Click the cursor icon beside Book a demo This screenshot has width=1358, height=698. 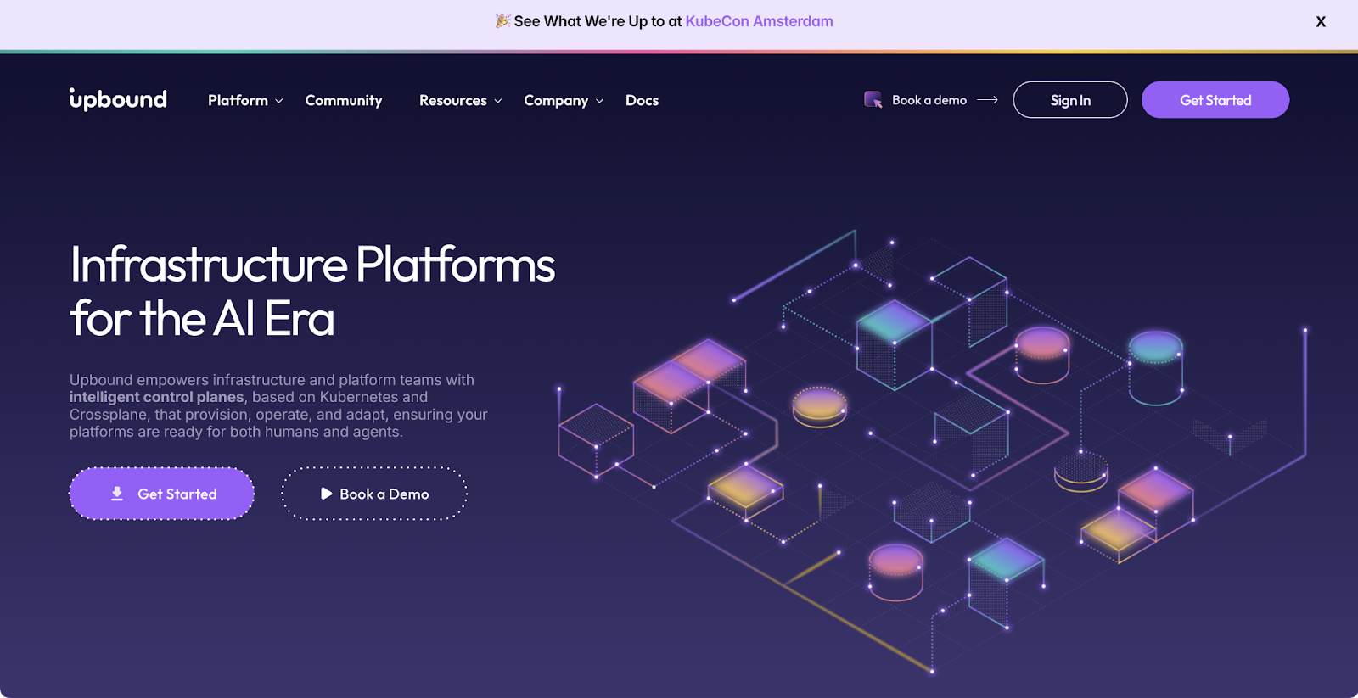[x=873, y=100]
